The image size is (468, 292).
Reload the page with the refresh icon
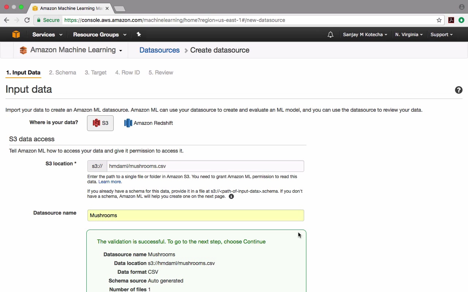coord(27,20)
